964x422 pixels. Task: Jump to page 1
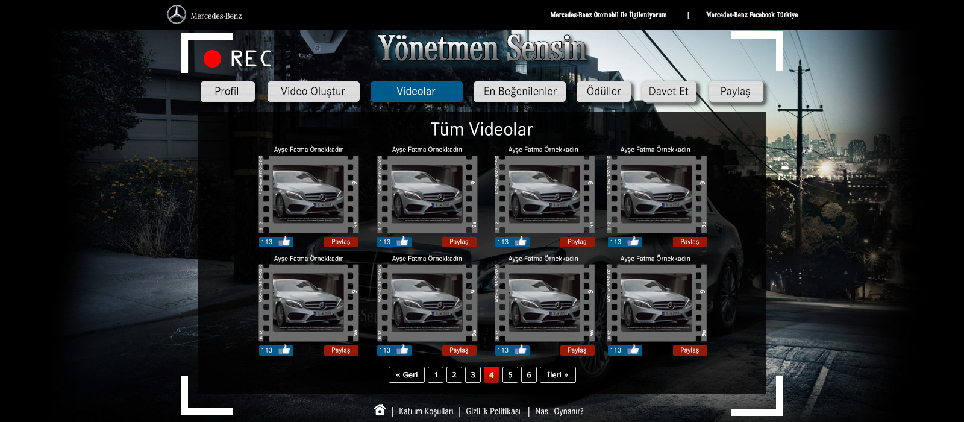pyautogui.click(x=436, y=375)
